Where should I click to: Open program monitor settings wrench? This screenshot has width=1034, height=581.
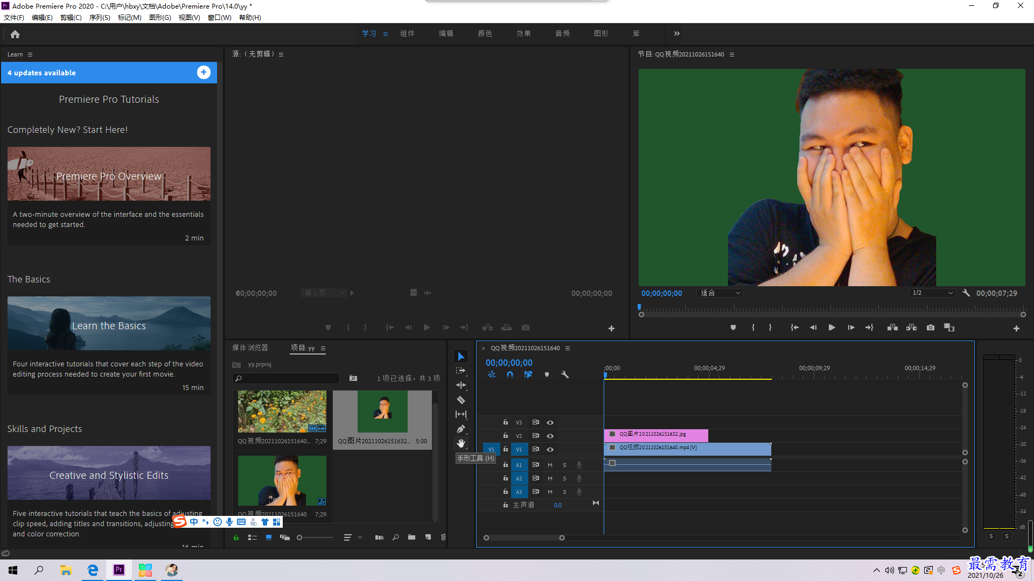[x=966, y=293]
